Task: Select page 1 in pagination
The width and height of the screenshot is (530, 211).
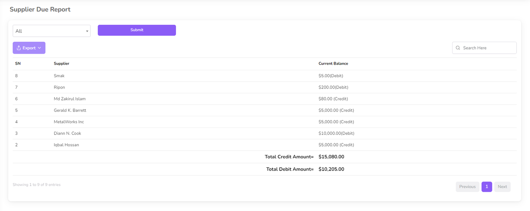Action: coord(486,186)
